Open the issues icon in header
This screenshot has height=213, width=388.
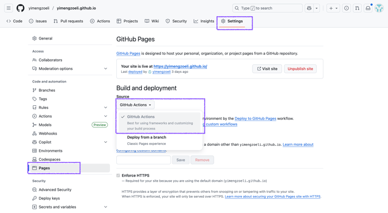(x=347, y=8)
